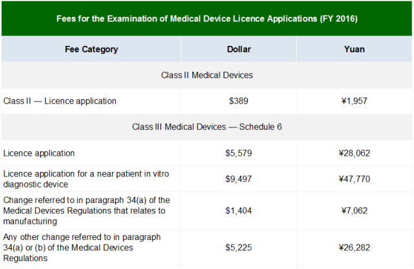Click the $389 dollar fee cell
Image resolution: width=414 pixels, height=269 pixels.
(239, 101)
